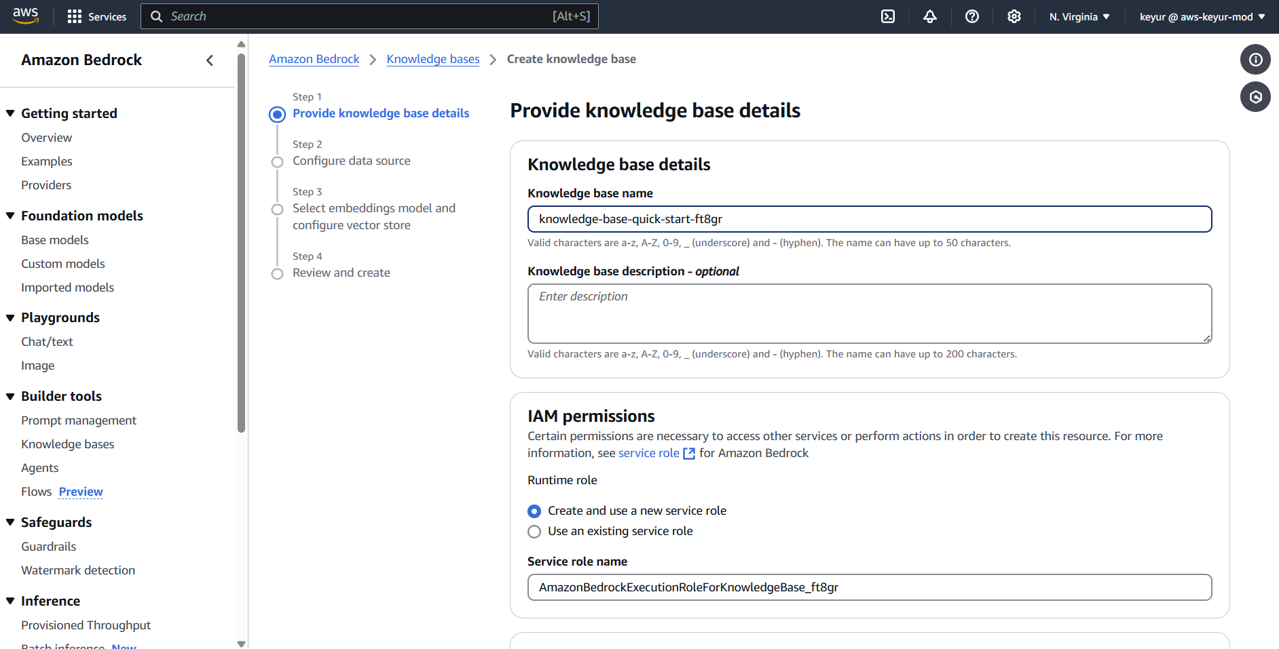Open the settings gear icon
Image resolution: width=1279 pixels, height=649 pixels.
(x=1014, y=16)
